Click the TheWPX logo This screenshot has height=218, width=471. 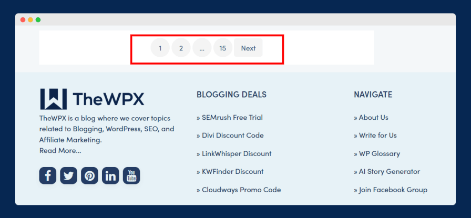click(x=92, y=99)
